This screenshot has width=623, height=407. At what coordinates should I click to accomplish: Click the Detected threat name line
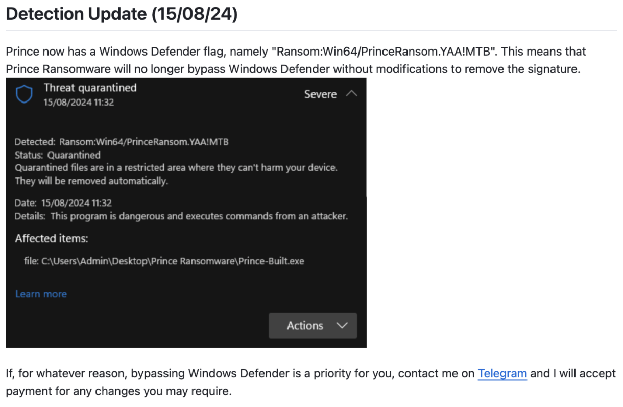pyautogui.click(x=122, y=142)
